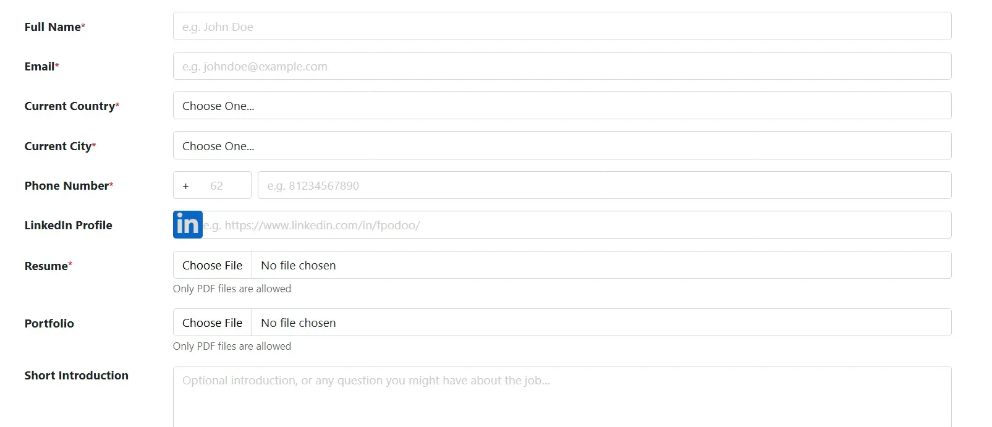The height and width of the screenshot is (427, 992).
Task: Open the Current Country dropdown
Action: click(x=562, y=106)
